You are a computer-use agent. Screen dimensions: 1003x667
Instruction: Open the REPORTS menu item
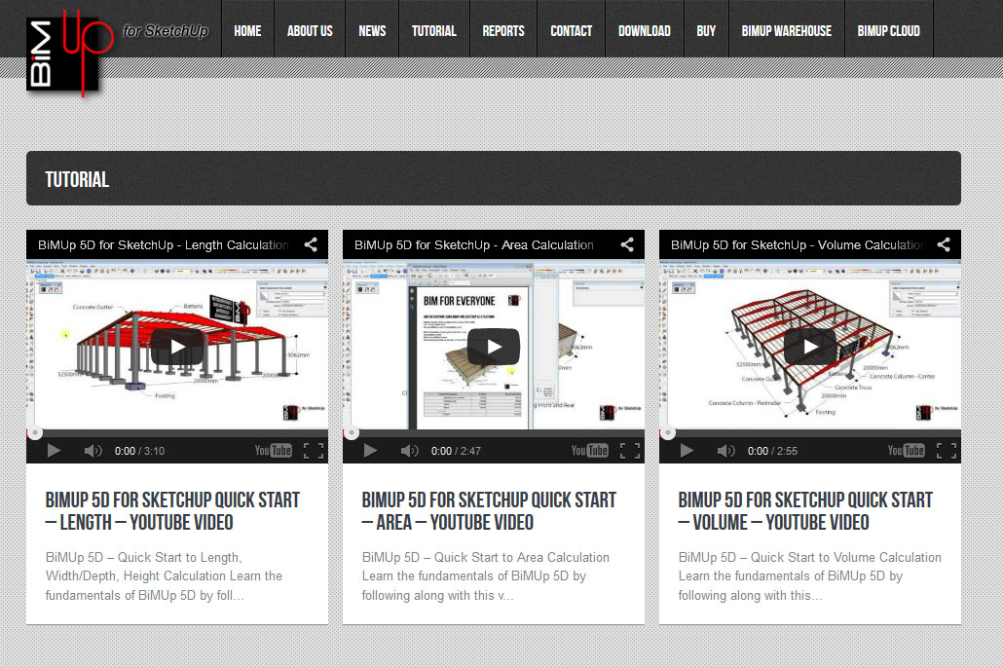point(503,31)
